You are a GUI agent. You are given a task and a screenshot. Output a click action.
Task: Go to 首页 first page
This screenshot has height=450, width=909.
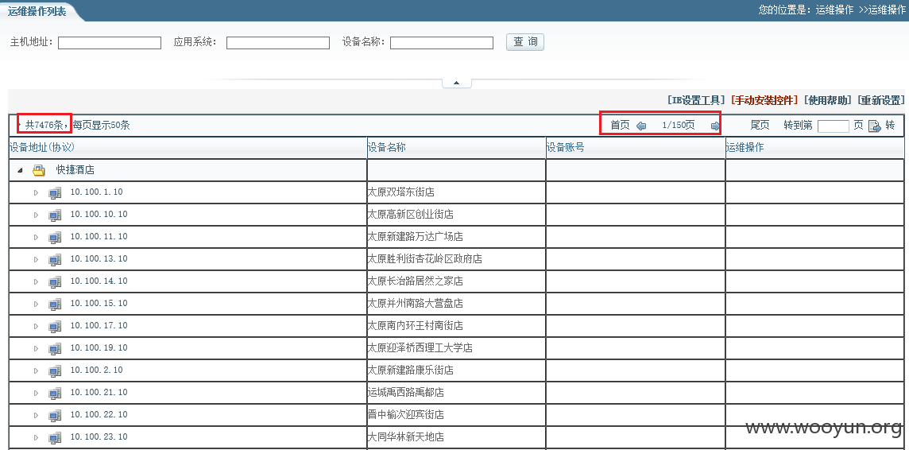point(620,126)
